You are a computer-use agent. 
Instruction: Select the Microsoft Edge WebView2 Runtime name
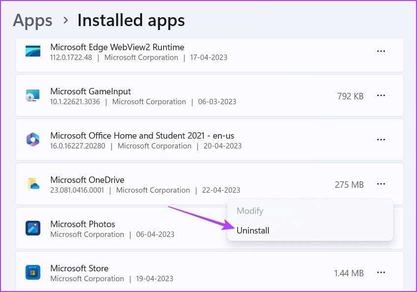pos(117,47)
